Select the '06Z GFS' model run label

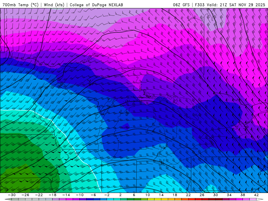tap(181, 5)
